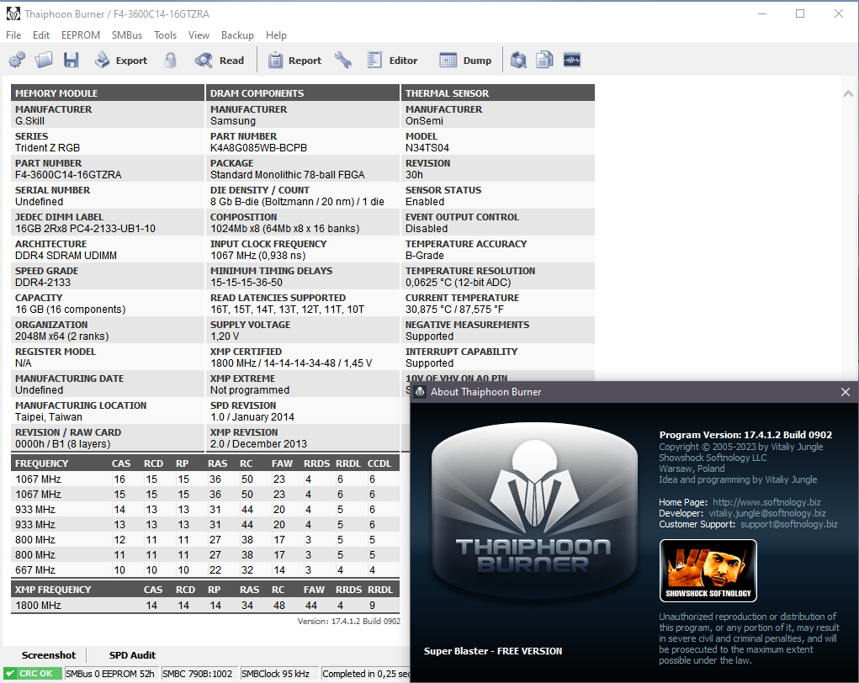Click the JEDEC label 16GB 2Rx8 PC4-2133-UB1-10
The width and height of the screenshot is (859, 683).
point(86,229)
